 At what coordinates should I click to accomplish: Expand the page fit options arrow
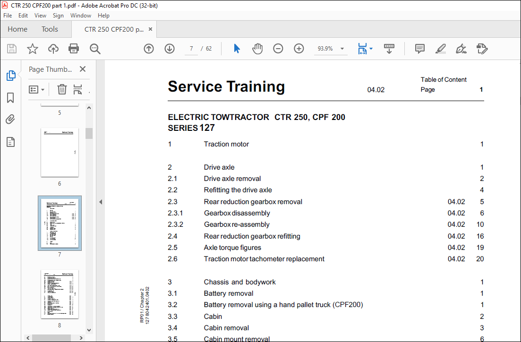(371, 49)
